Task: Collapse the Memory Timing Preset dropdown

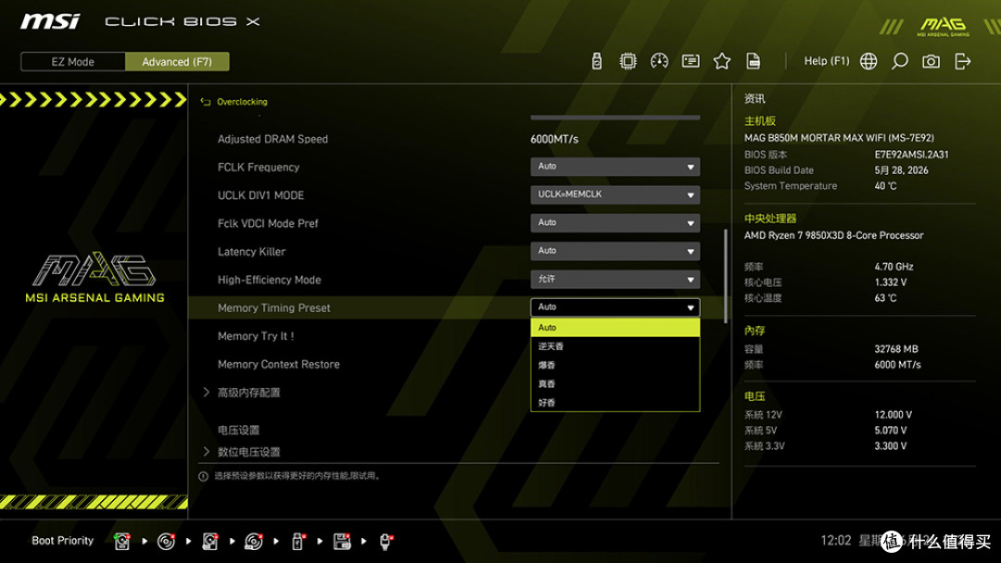Action: [615, 307]
